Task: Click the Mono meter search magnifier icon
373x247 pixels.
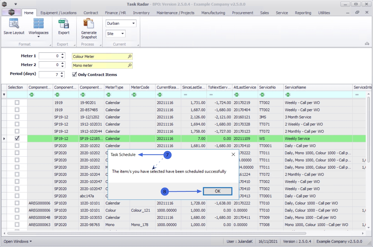Action: [x=130, y=66]
